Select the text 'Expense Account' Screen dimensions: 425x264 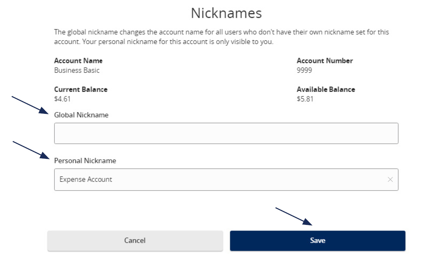pos(86,179)
